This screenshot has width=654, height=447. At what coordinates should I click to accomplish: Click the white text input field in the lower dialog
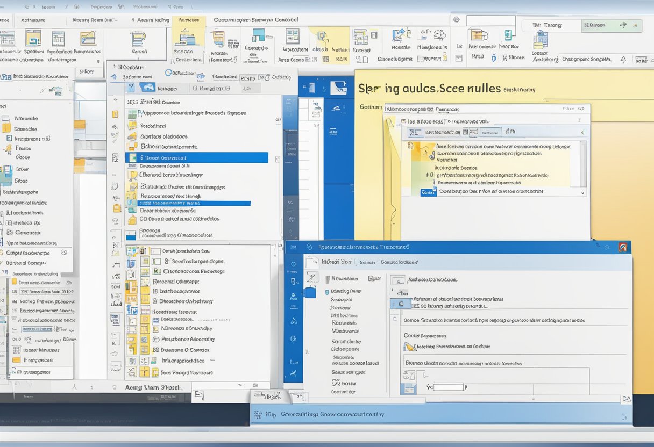pyautogui.click(x=449, y=387)
